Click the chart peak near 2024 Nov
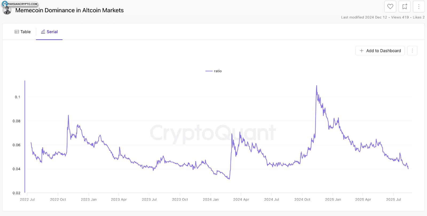Viewport: 427px width, 216px height. click(317, 86)
